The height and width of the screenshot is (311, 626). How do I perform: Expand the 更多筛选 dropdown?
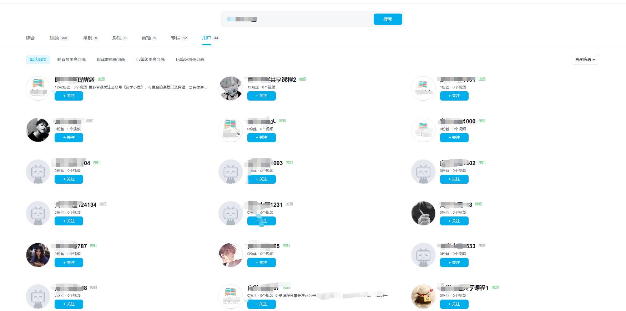coord(585,60)
